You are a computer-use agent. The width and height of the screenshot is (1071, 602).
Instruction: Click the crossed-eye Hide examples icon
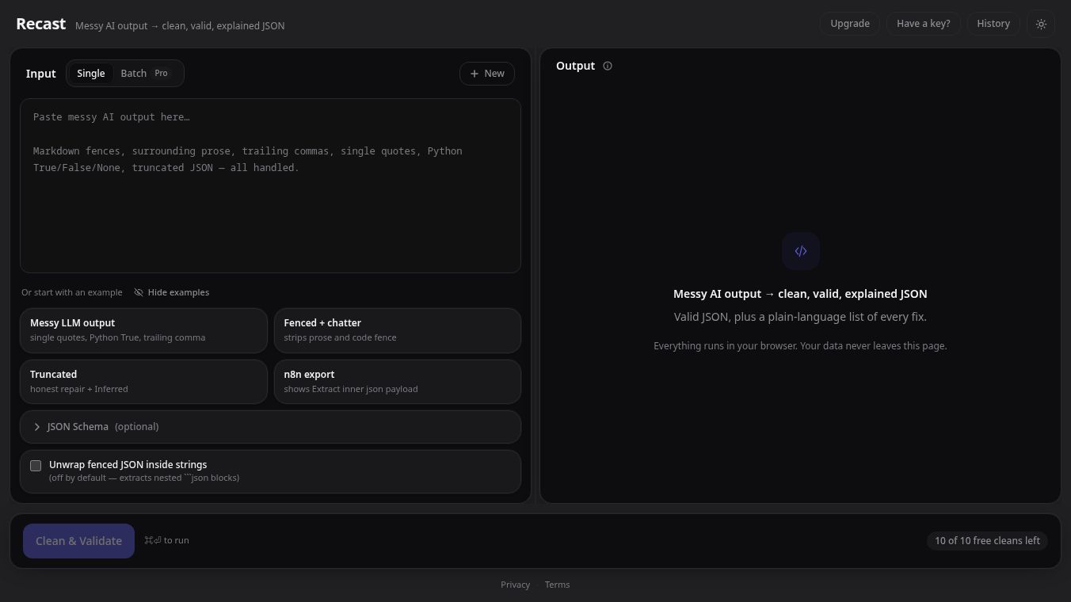point(139,292)
